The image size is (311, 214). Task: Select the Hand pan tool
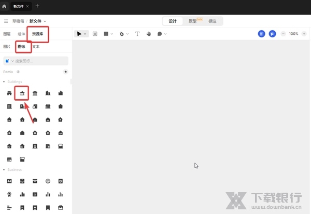pos(148,34)
